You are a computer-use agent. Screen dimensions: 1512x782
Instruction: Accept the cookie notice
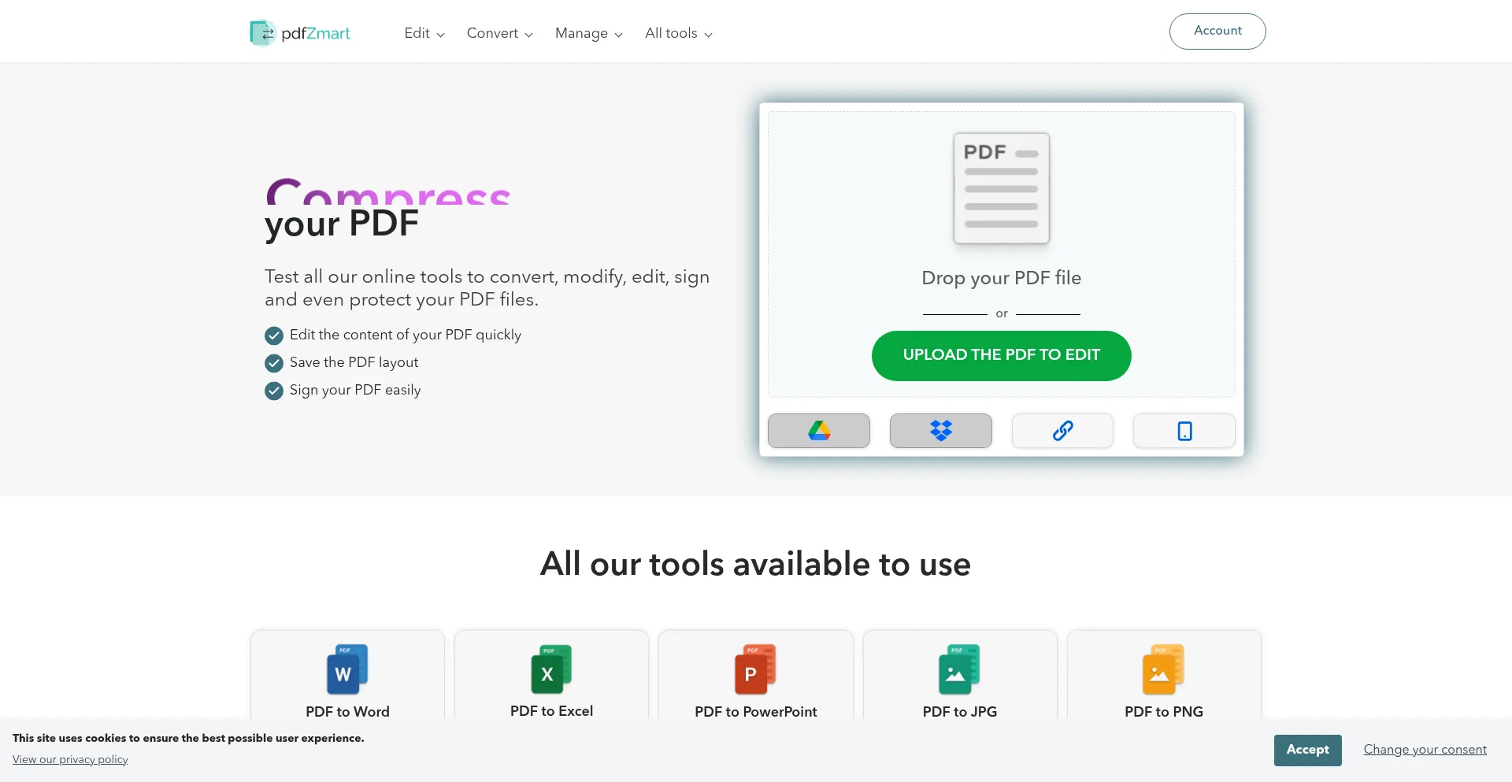click(1307, 750)
